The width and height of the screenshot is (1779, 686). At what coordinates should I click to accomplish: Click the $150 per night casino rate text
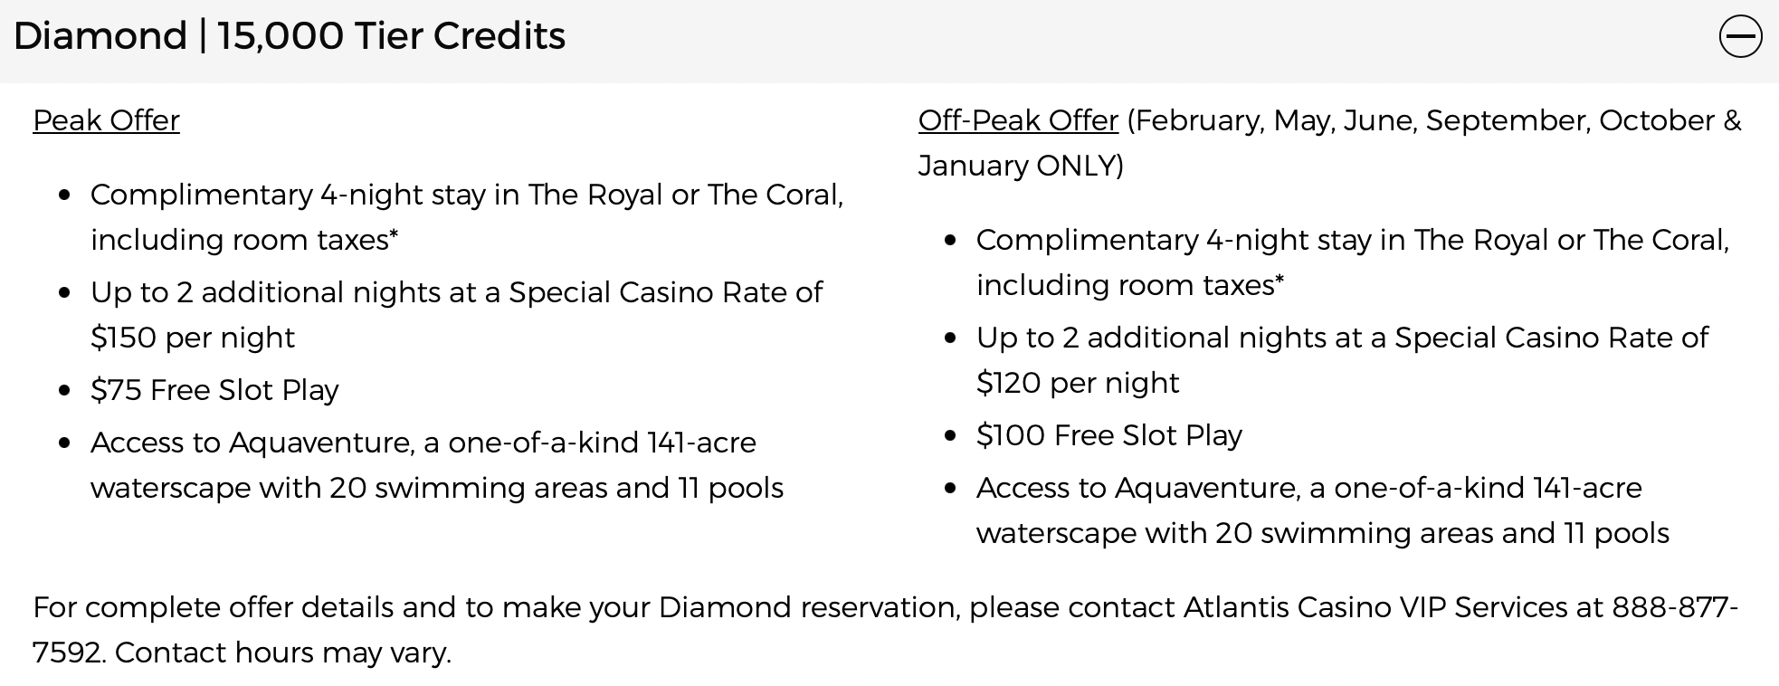point(193,338)
